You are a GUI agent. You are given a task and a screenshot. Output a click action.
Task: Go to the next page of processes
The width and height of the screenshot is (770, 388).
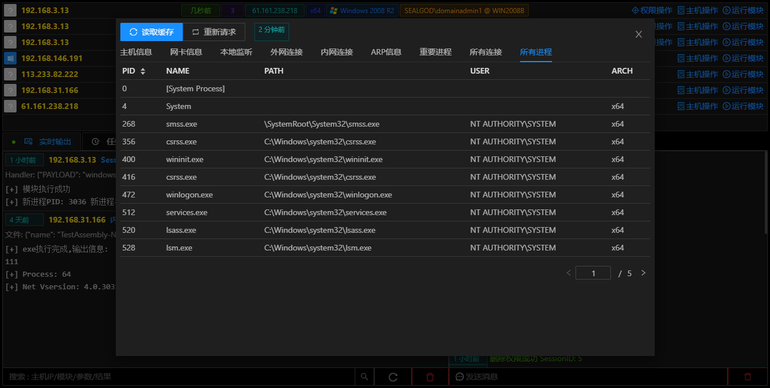click(643, 273)
